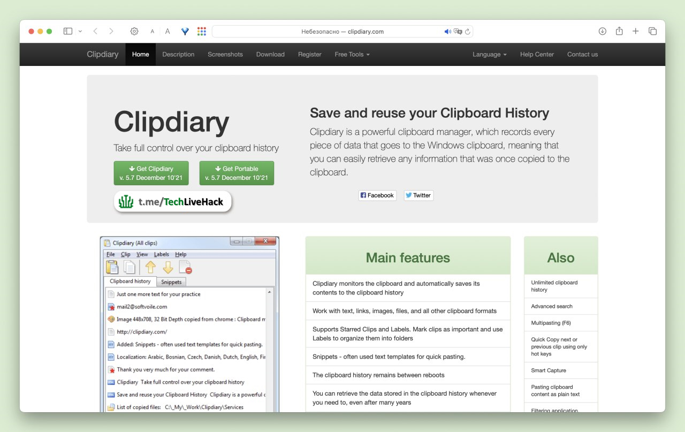This screenshot has height=432, width=685.
Task: Click 'Snippets - often used text templates' feature row
Action: [408, 357]
